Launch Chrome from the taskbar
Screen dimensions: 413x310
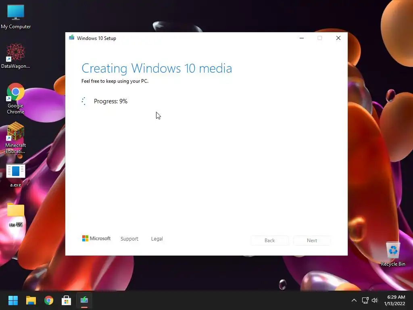(x=49, y=300)
